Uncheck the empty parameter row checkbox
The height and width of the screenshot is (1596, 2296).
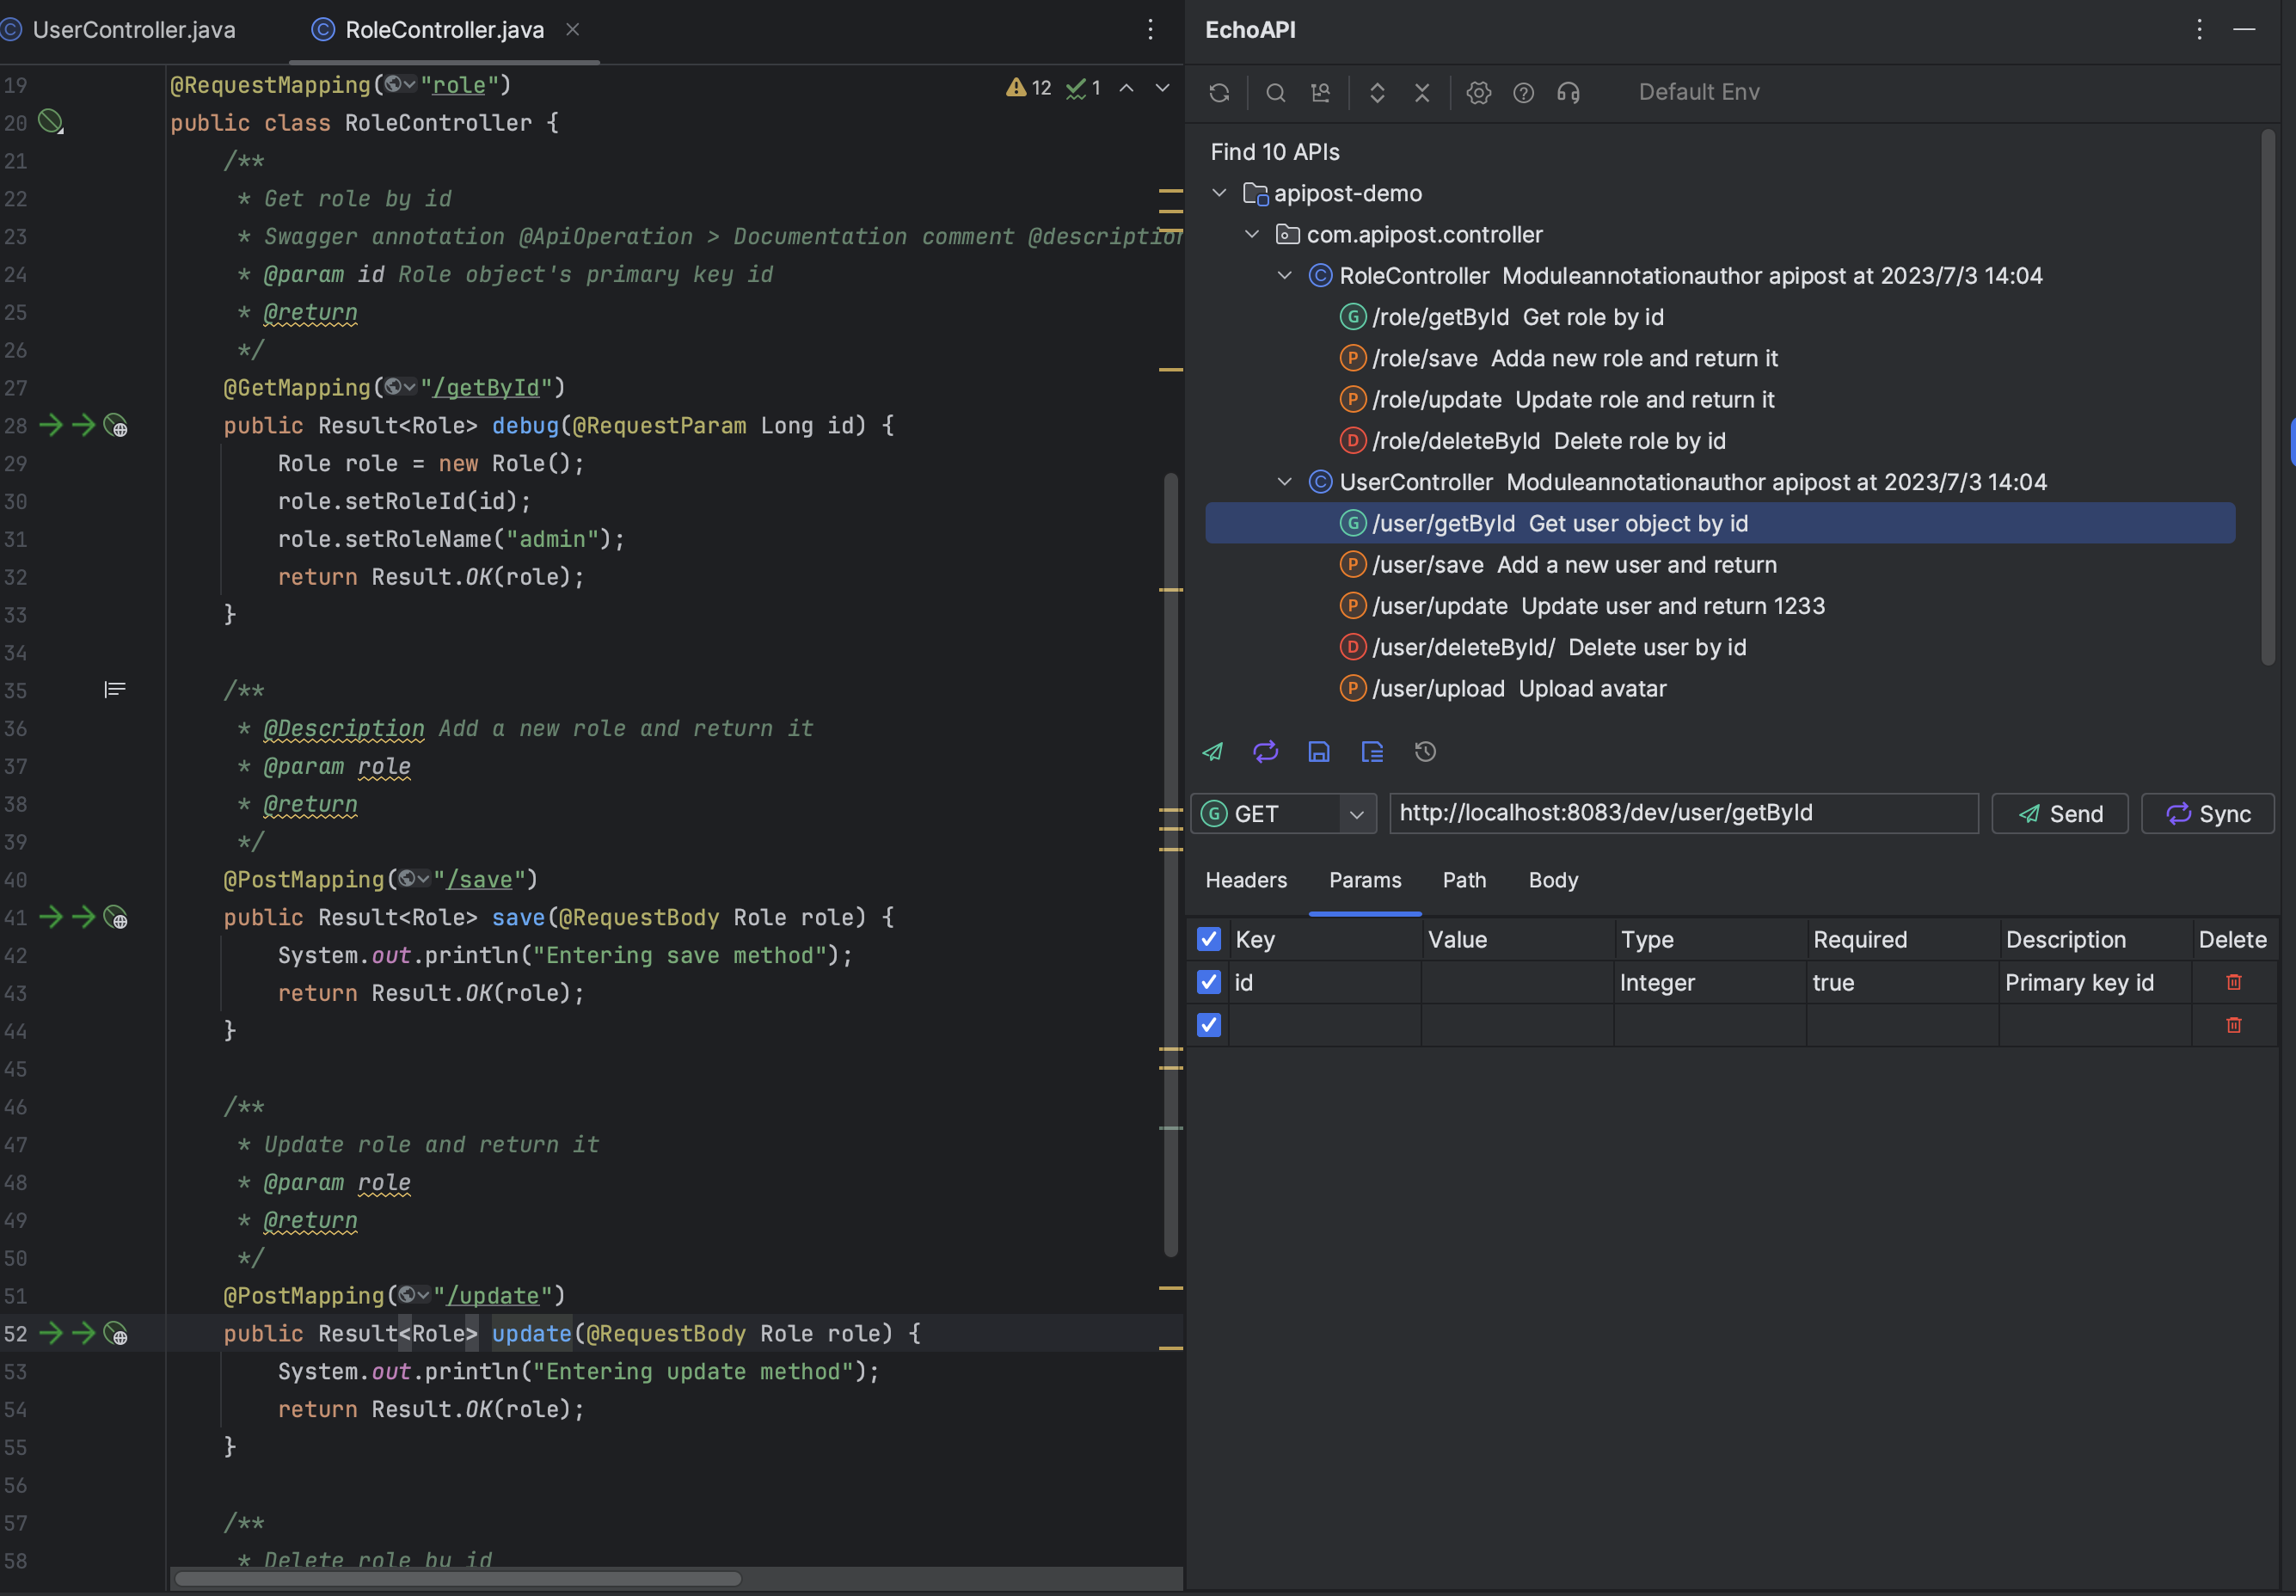(x=1209, y=1026)
